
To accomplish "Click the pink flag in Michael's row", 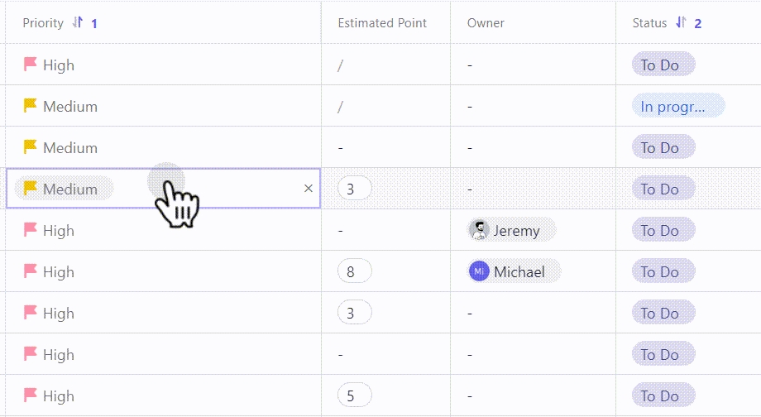I will tap(31, 271).
